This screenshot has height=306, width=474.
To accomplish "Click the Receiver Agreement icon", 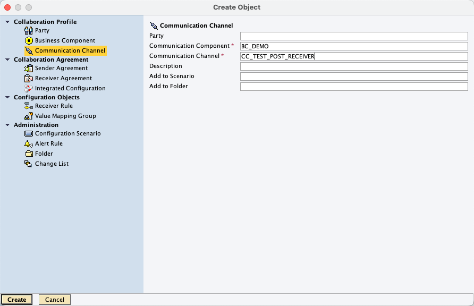I will [29, 78].
